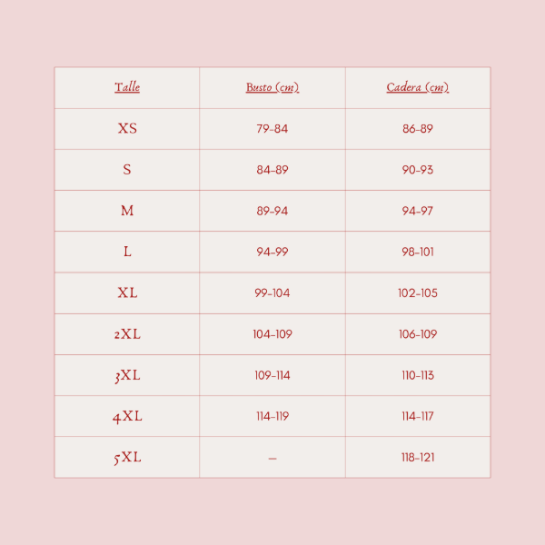Image resolution: width=545 pixels, height=545 pixels.
Task: Click the Busto (cm) column header
Action: point(272,87)
